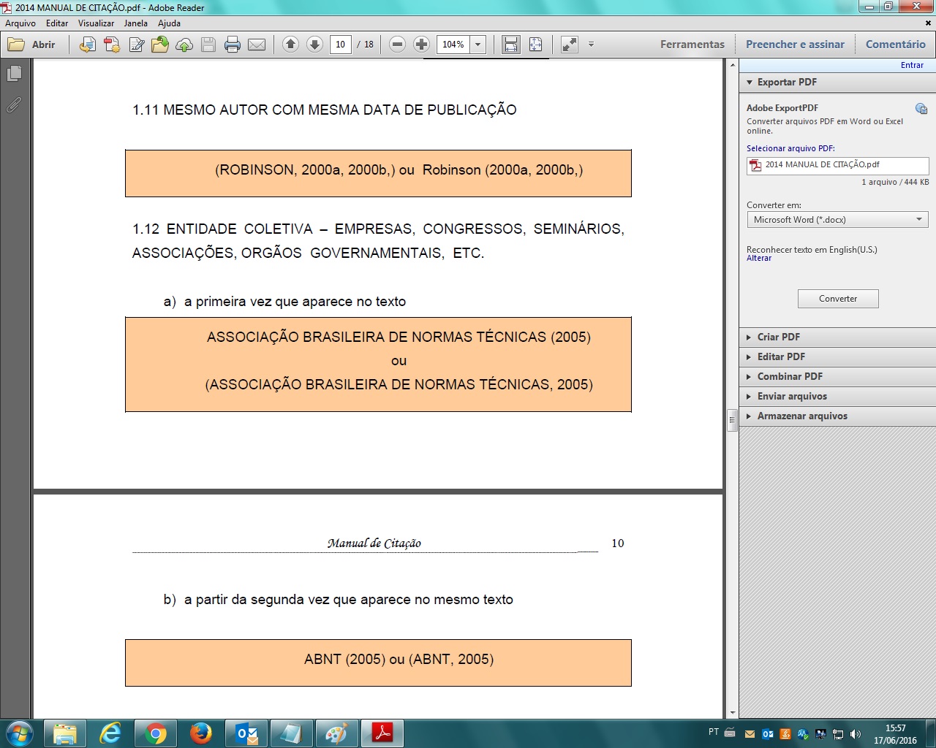Image resolution: width=936 pixels, height=748 pixels.
Task: Click the Alterar language link
Action: click(759, 259)
